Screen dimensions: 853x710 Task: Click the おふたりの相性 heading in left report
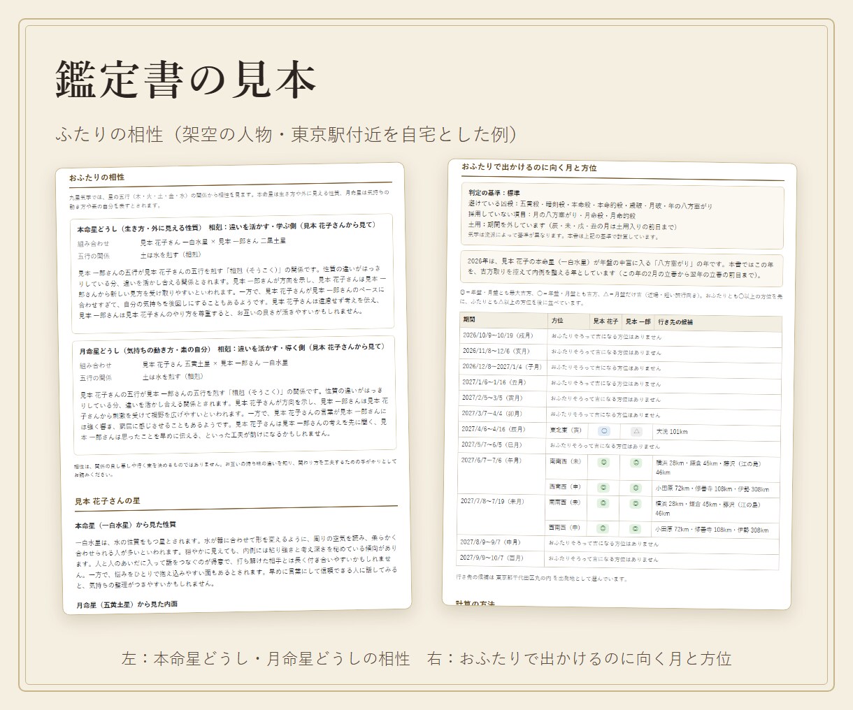click(x=96, y=177)
